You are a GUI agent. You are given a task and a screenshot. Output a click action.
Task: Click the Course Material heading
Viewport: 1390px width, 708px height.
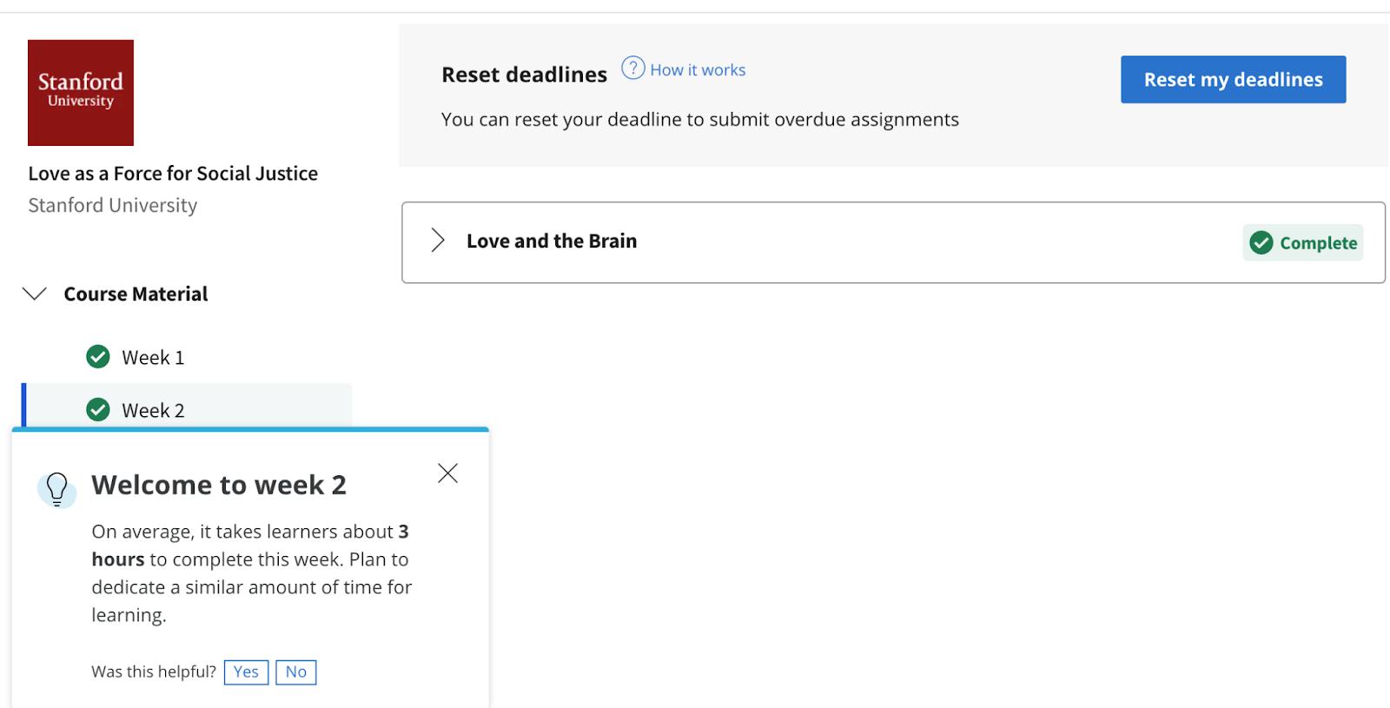pos(136,294)
